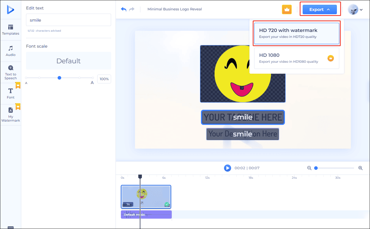
Task: Zoom into the timeline with the magnifier plus
Action: point(361,168)
